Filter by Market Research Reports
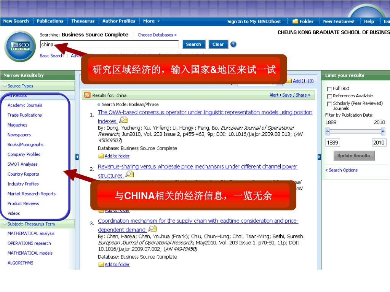 (32, 194)
